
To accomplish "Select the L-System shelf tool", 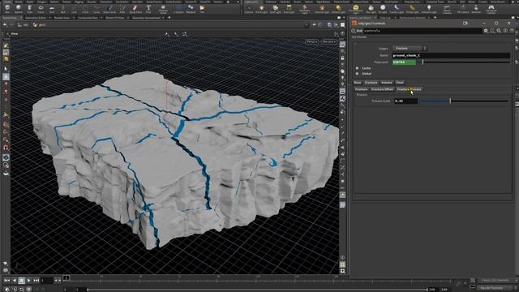I will (178, 9).
